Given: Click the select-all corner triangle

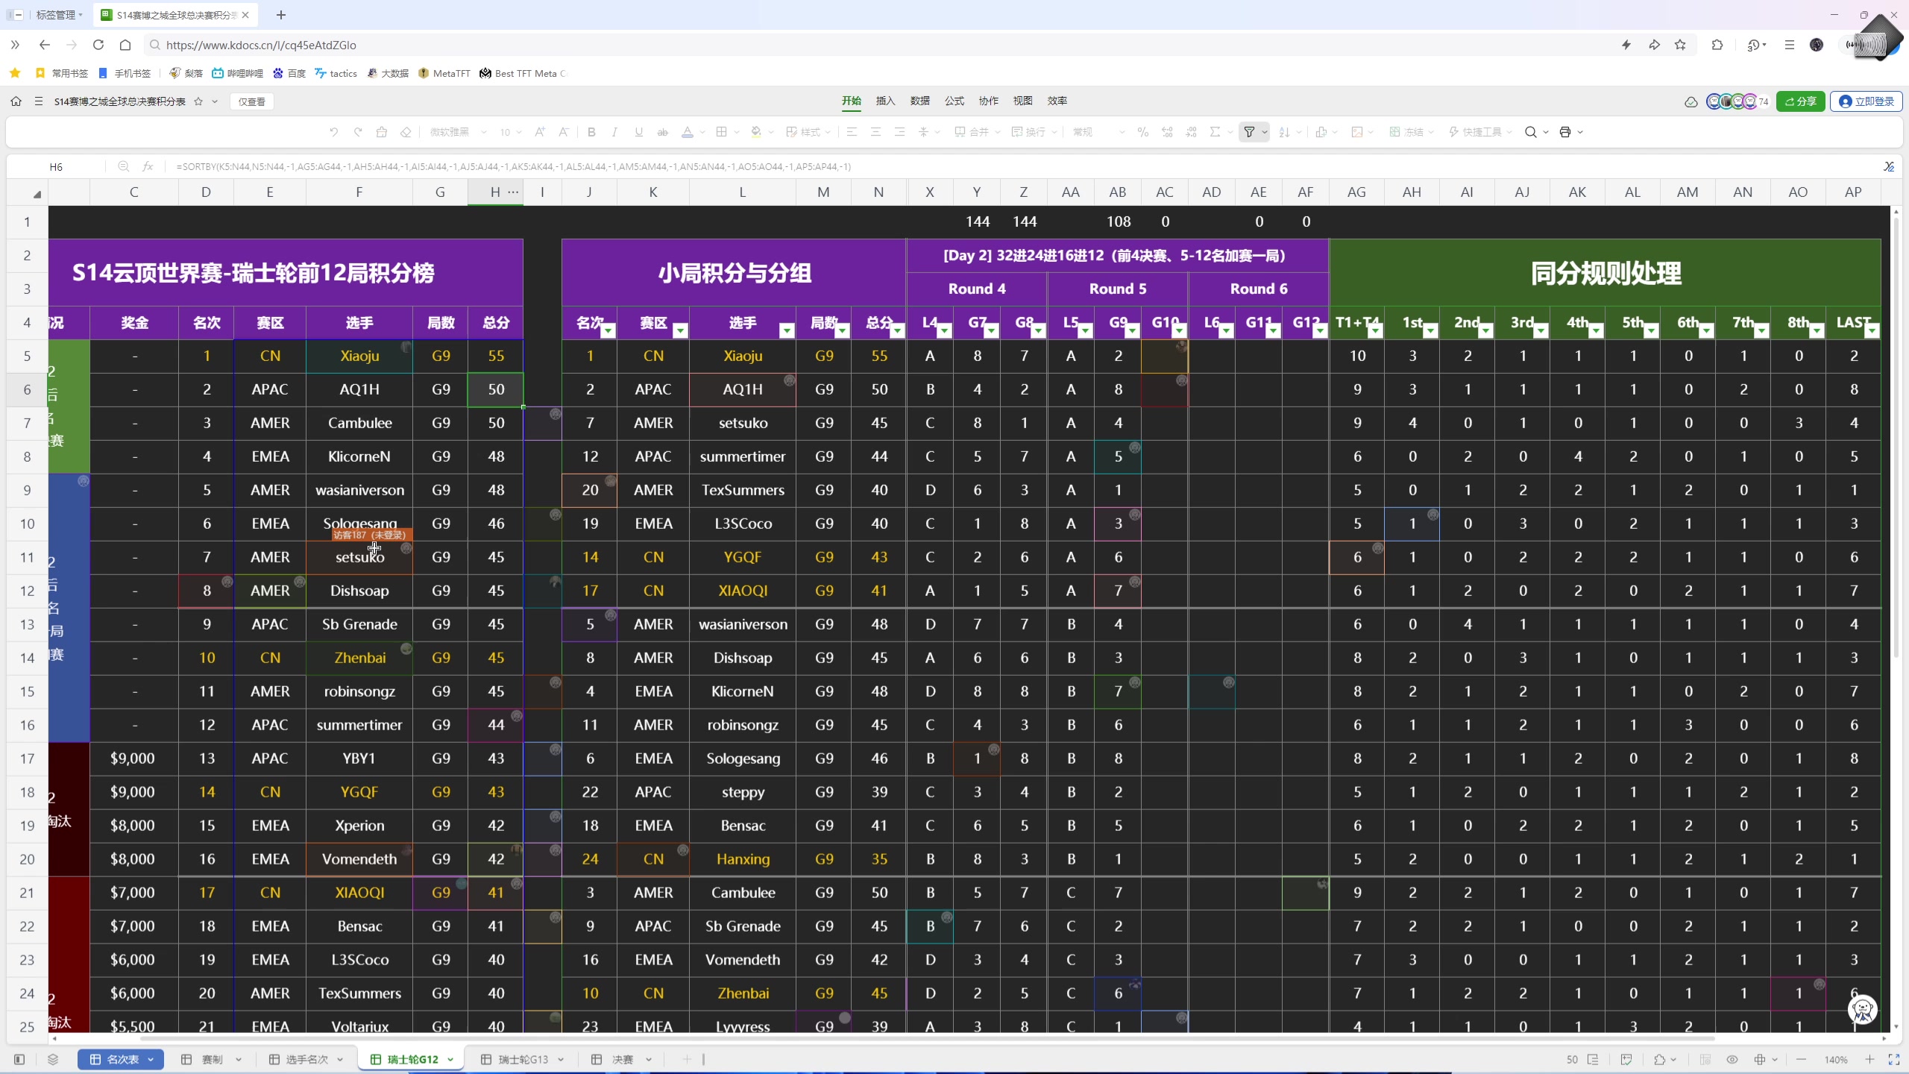Looking at the screenshot, I should (x=36, y=194).
